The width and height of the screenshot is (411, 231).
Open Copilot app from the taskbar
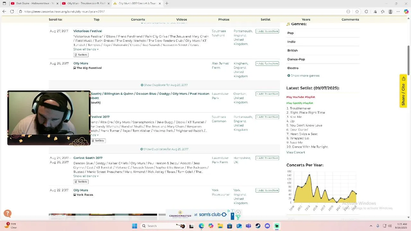coord(211,226)
